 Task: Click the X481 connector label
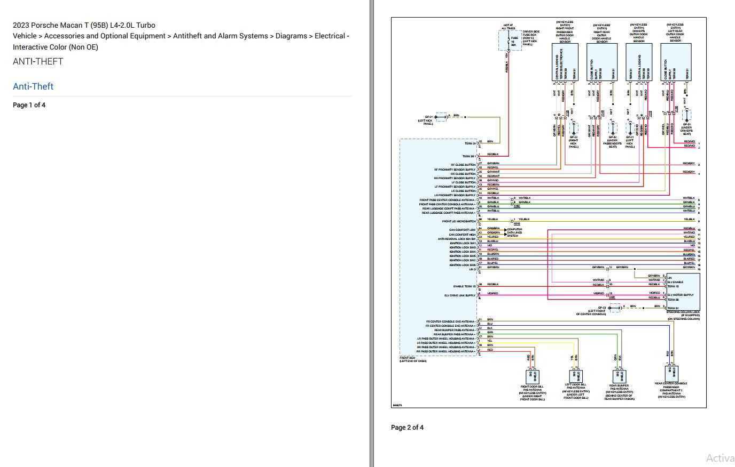tap(612, 297)
